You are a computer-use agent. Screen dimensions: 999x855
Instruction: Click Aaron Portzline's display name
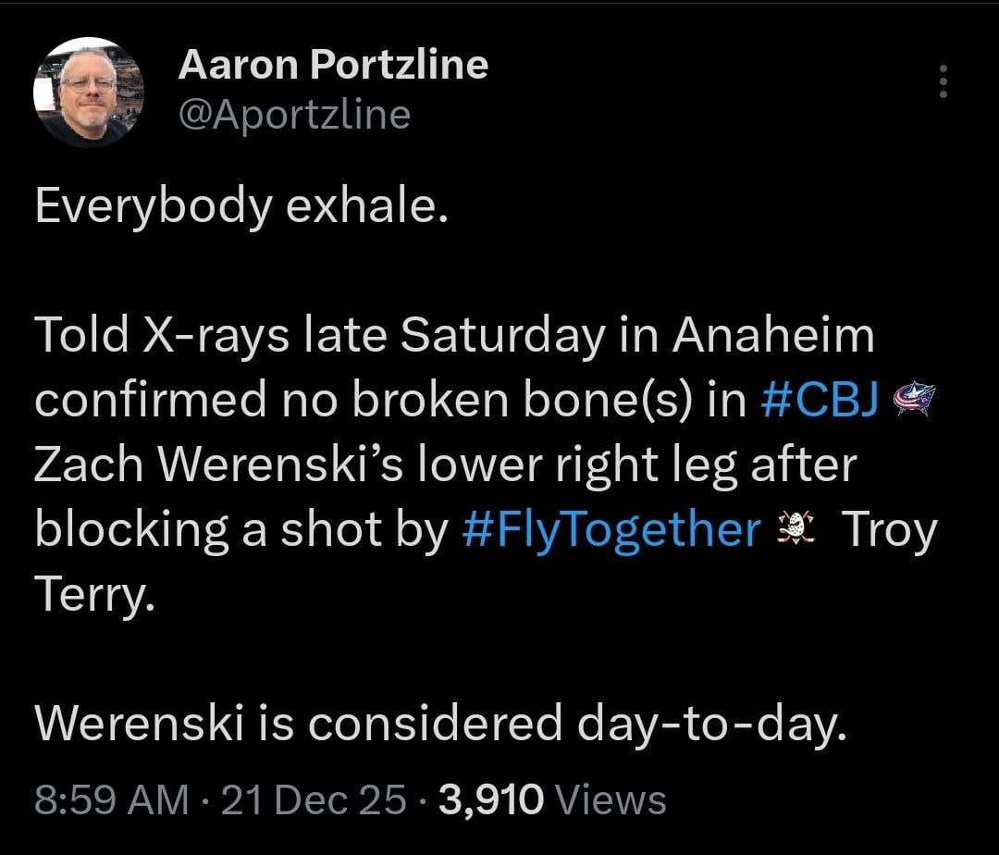pyautogui.click(x=334, y=65)
